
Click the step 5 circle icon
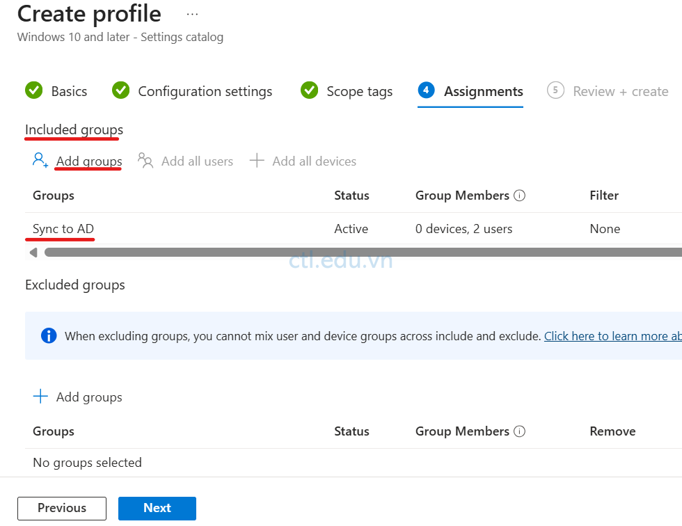555,90
